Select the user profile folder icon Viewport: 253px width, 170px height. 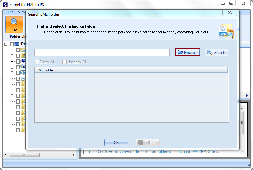coord(23,56)
